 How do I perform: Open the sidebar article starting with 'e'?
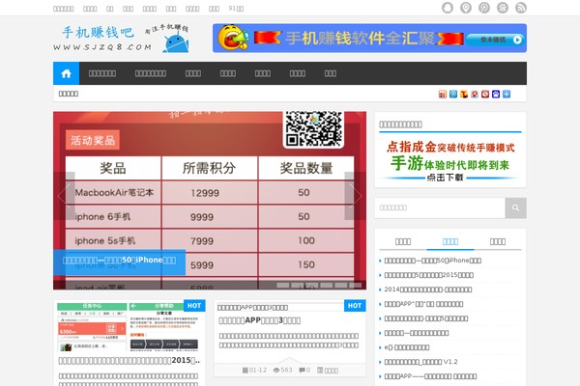tap(407, 347)
